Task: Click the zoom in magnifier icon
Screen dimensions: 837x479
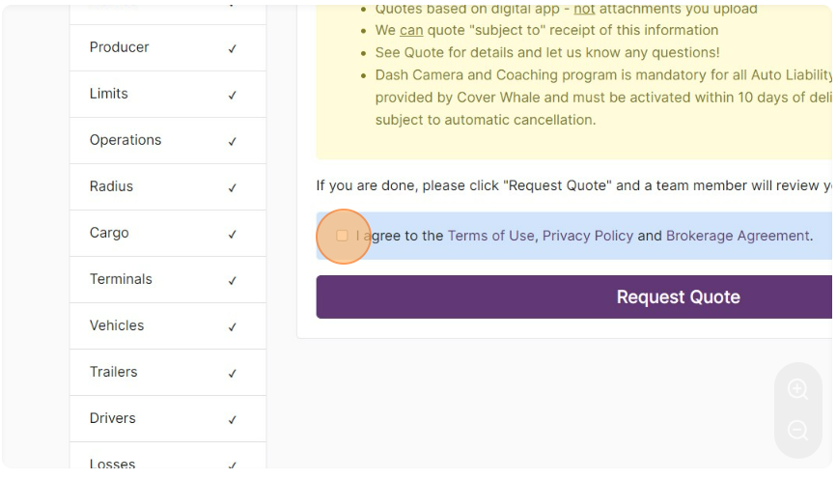Action: [x=797, y=389]
